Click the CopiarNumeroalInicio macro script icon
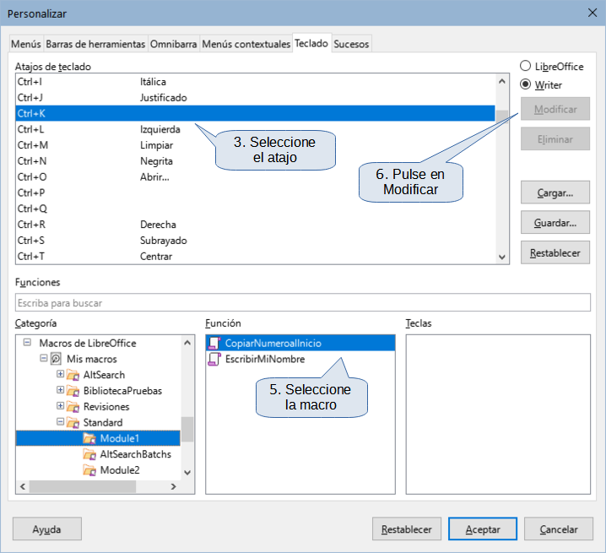This screenshot has width=606, height=553. point(214,343)
